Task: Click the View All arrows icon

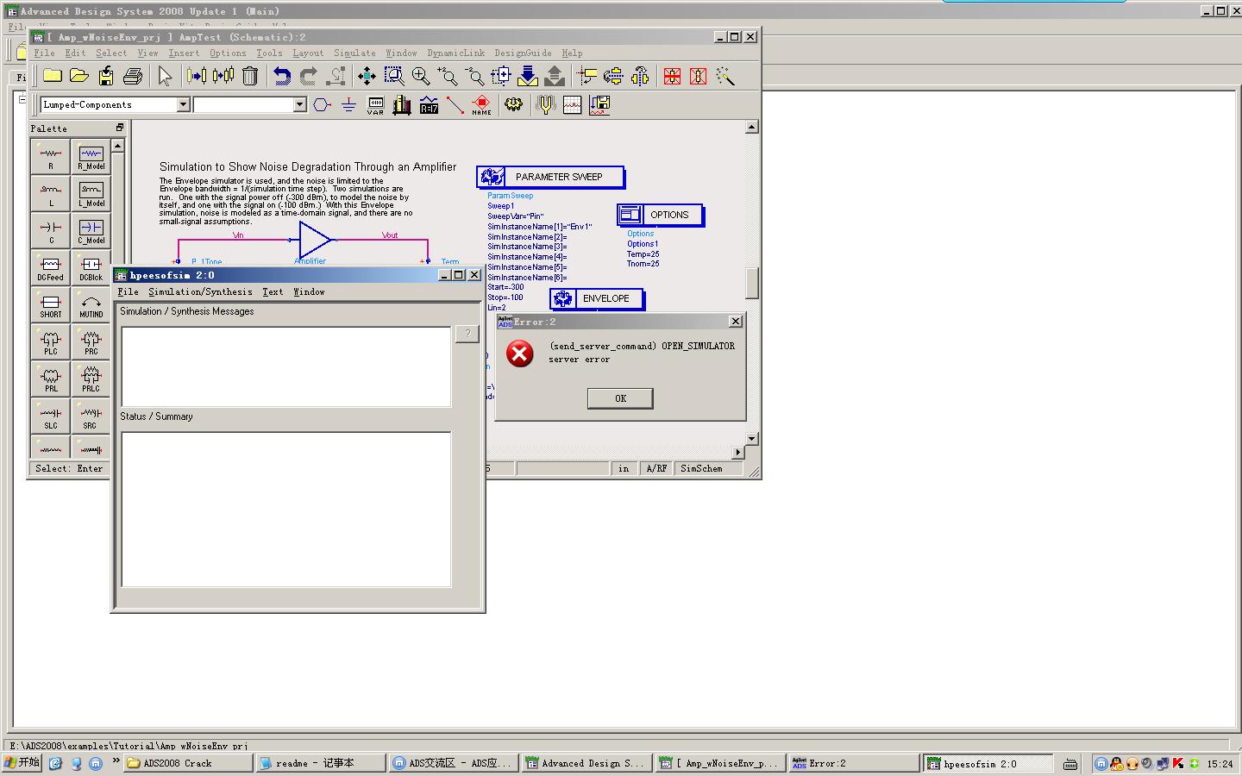Action: [367, 76]
